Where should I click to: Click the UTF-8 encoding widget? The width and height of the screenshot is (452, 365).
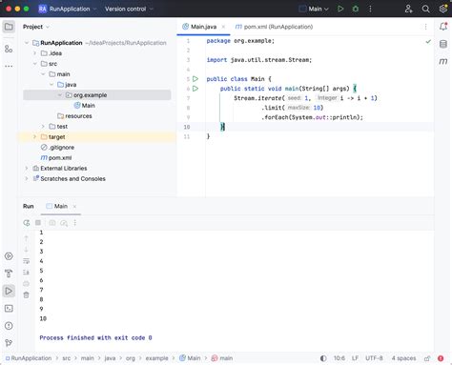click(374, 358)
